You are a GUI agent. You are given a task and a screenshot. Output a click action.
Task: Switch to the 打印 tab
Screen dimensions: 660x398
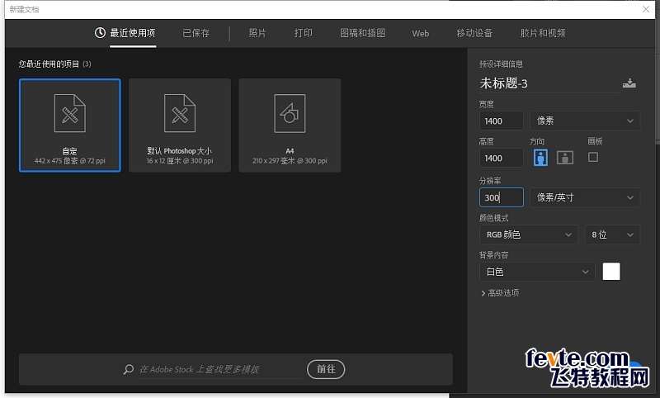(303, 33)
